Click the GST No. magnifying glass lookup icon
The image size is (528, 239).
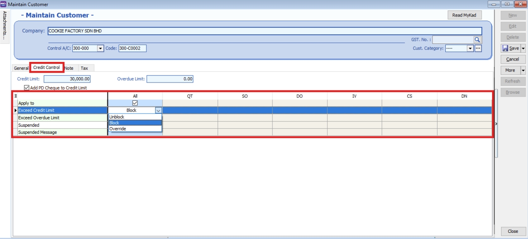tap(478, 39)
